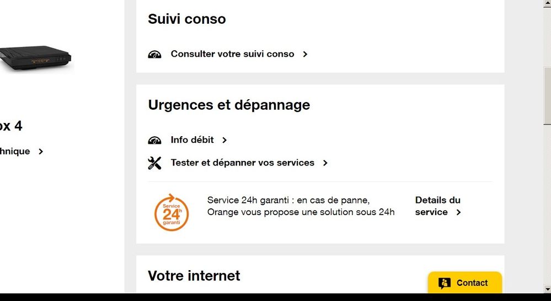Click the chat icon on the Contact button

(x=445, y=283)
